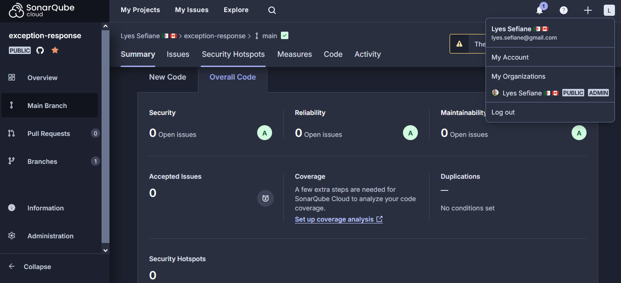Screen dimensions: 621x283
Task: Click the Maintainability rating A badge
Action: 579,133
